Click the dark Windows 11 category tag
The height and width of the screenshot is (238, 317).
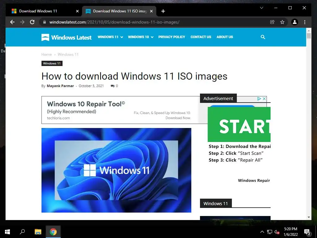[52, 63]
